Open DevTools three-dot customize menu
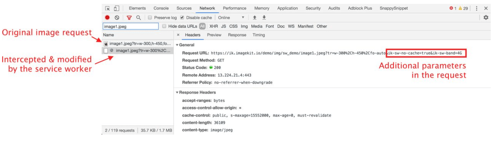Screen dimensions: 495x143 tap(477, 8)
